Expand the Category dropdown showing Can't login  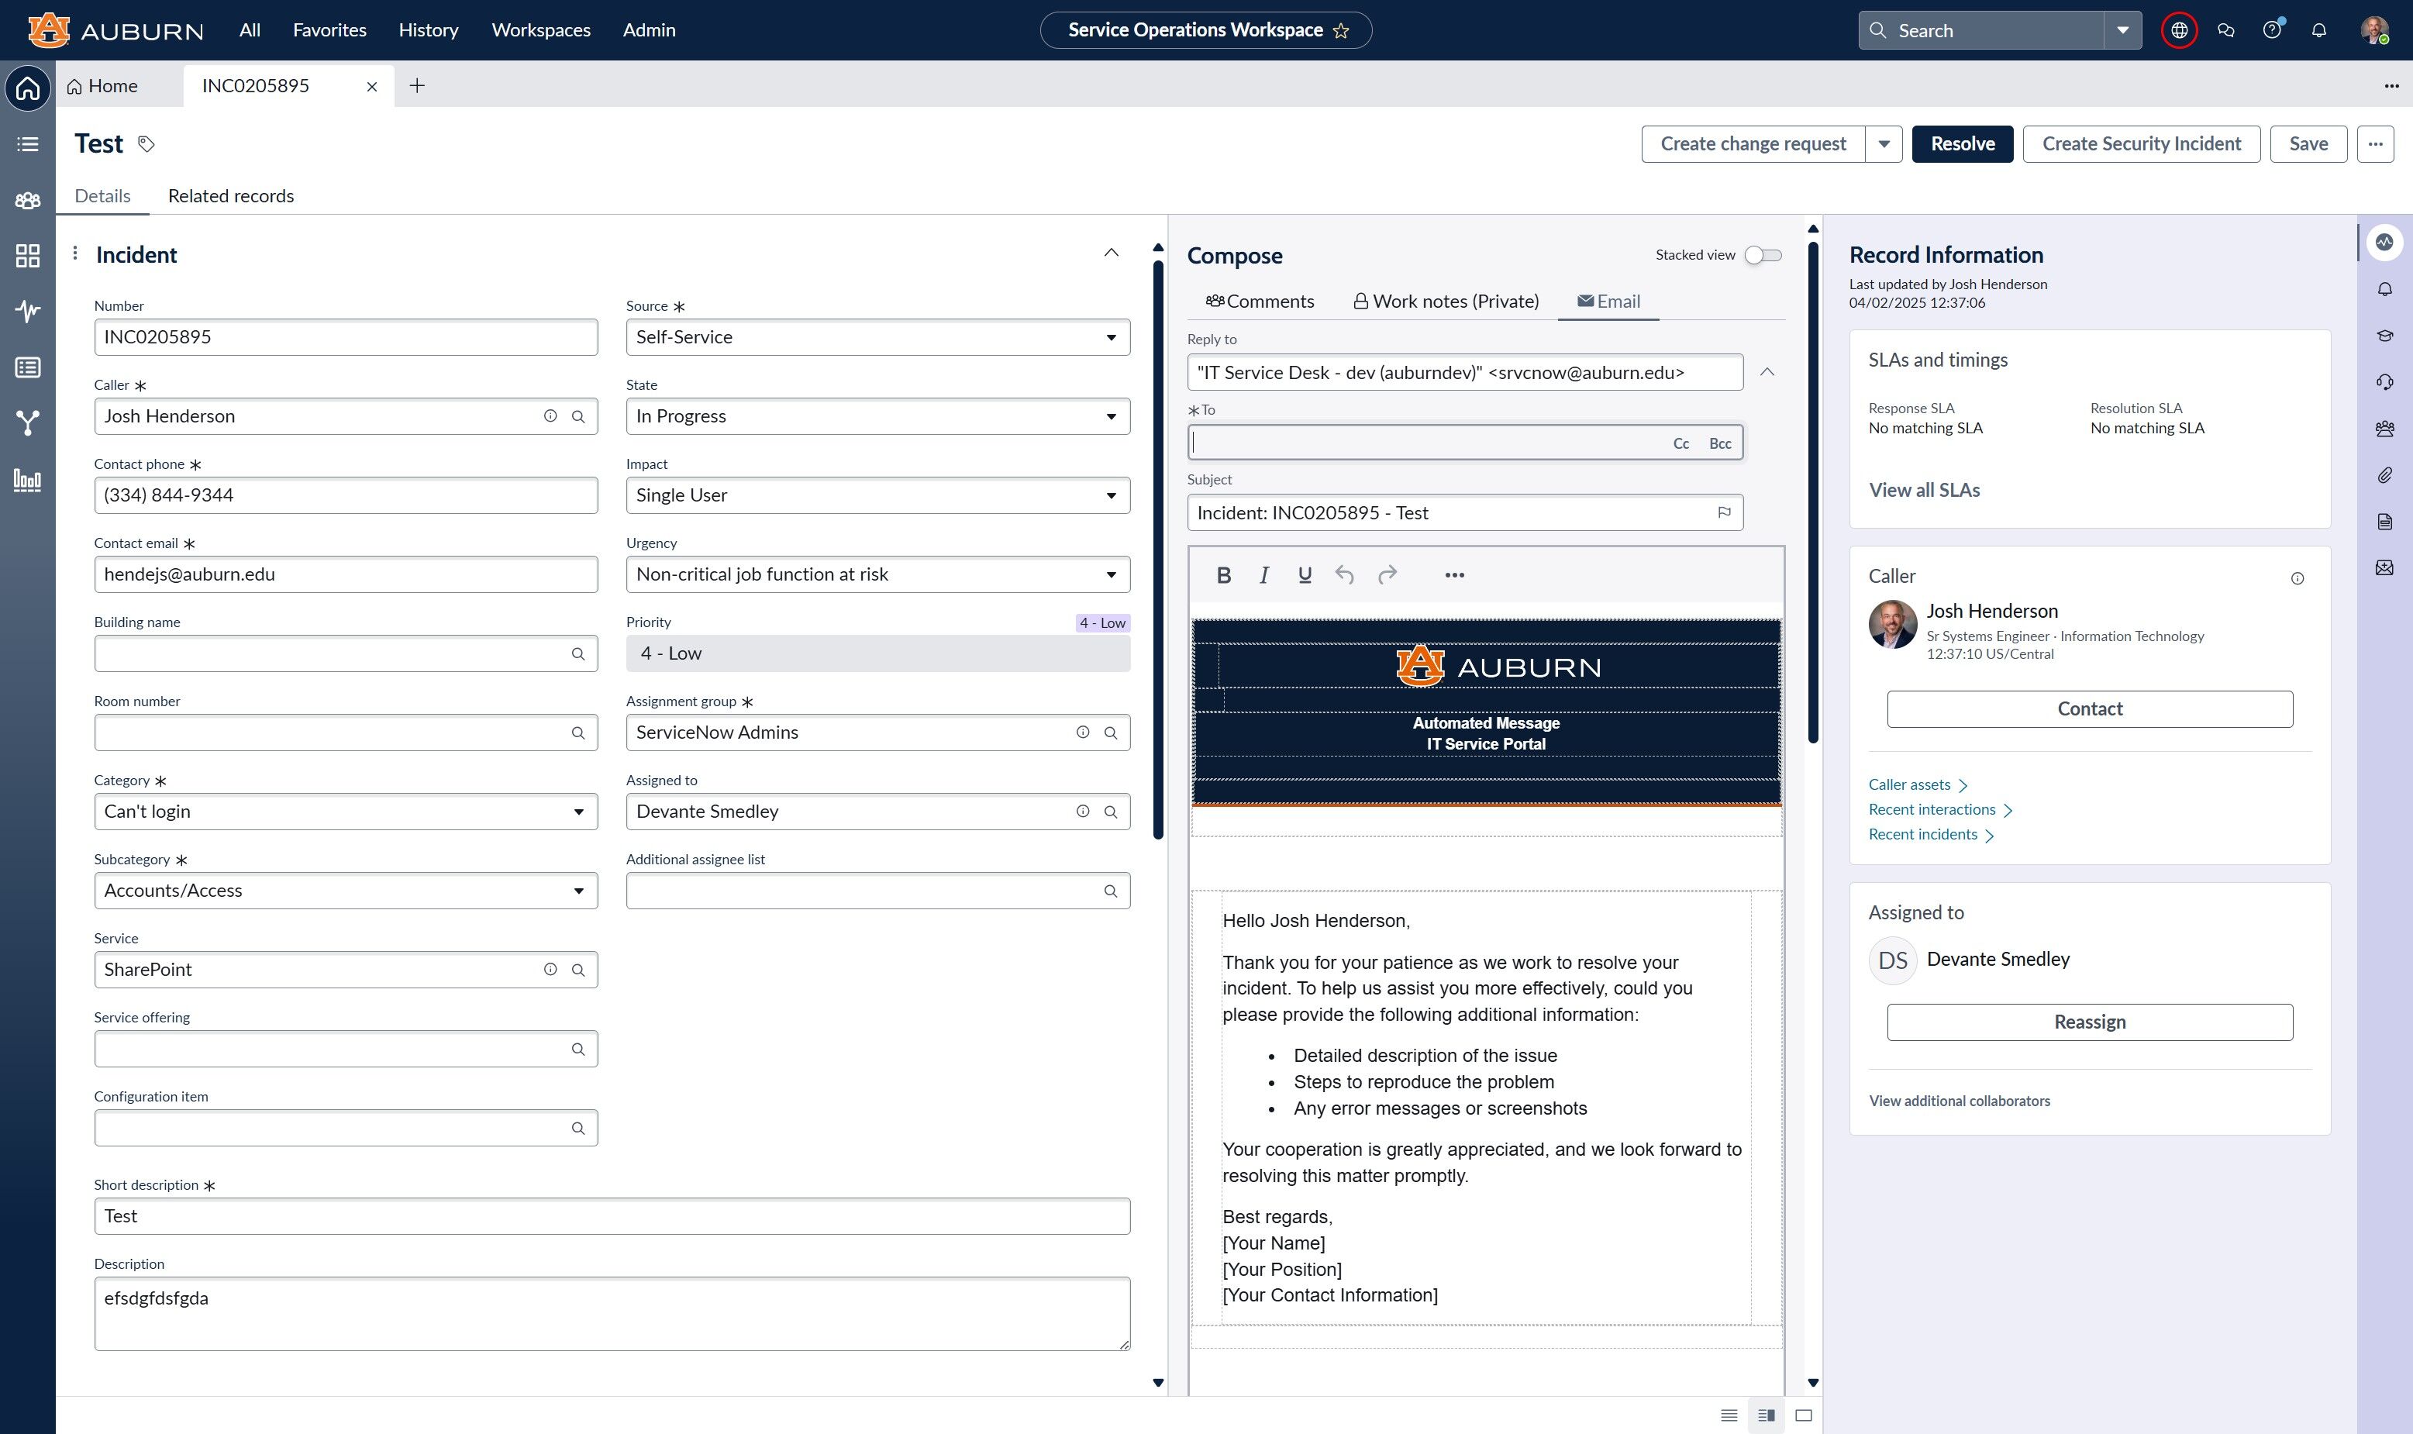(x=345, y=812)
